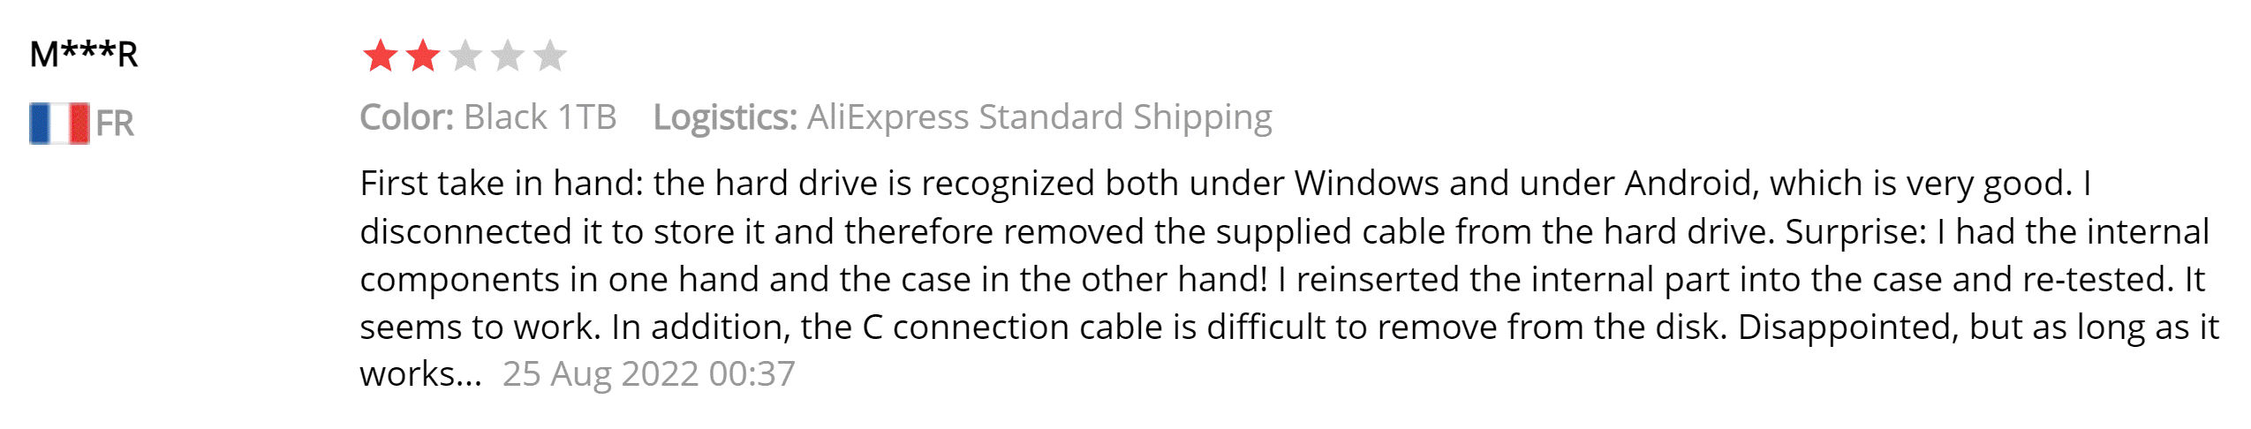Click the fourth gray rating star

pyautogui.click(x=508, y=56)
